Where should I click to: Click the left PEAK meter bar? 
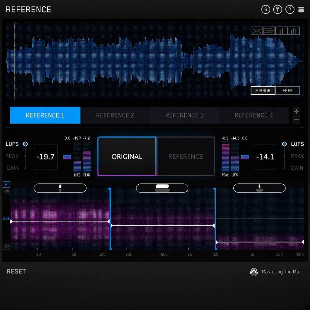click(x=87, y=157)
